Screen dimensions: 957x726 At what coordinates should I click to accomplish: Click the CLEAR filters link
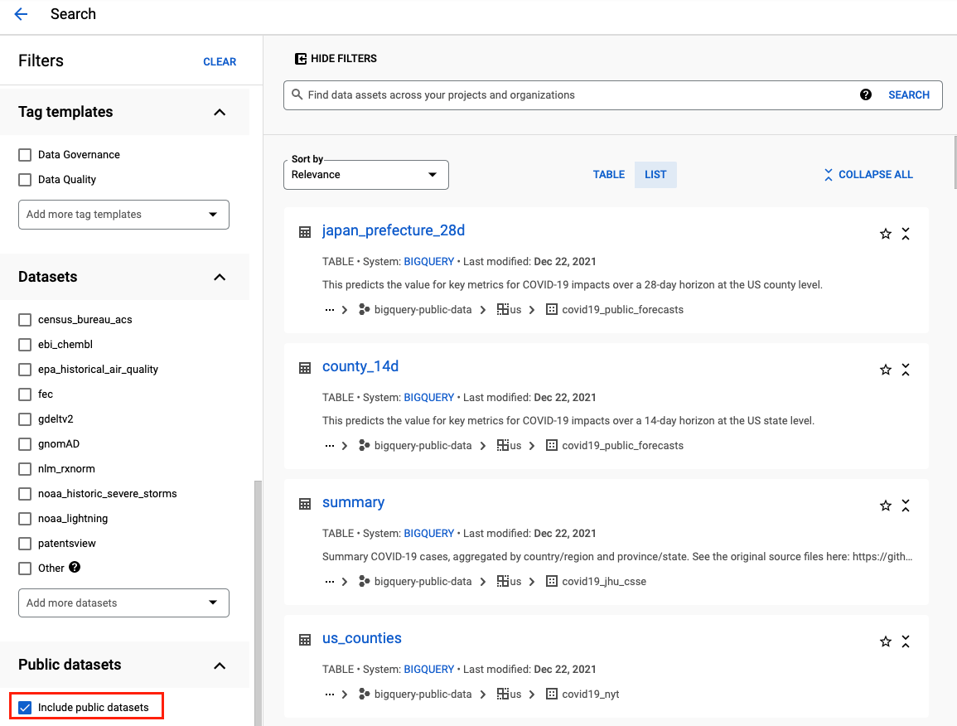[219, 61]
